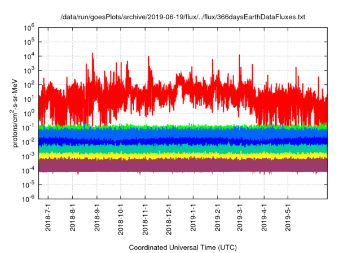Select the x-axis date label 2018-8-1
The width and height of the screenshot is (361, 253).
(x=73, y=217)
